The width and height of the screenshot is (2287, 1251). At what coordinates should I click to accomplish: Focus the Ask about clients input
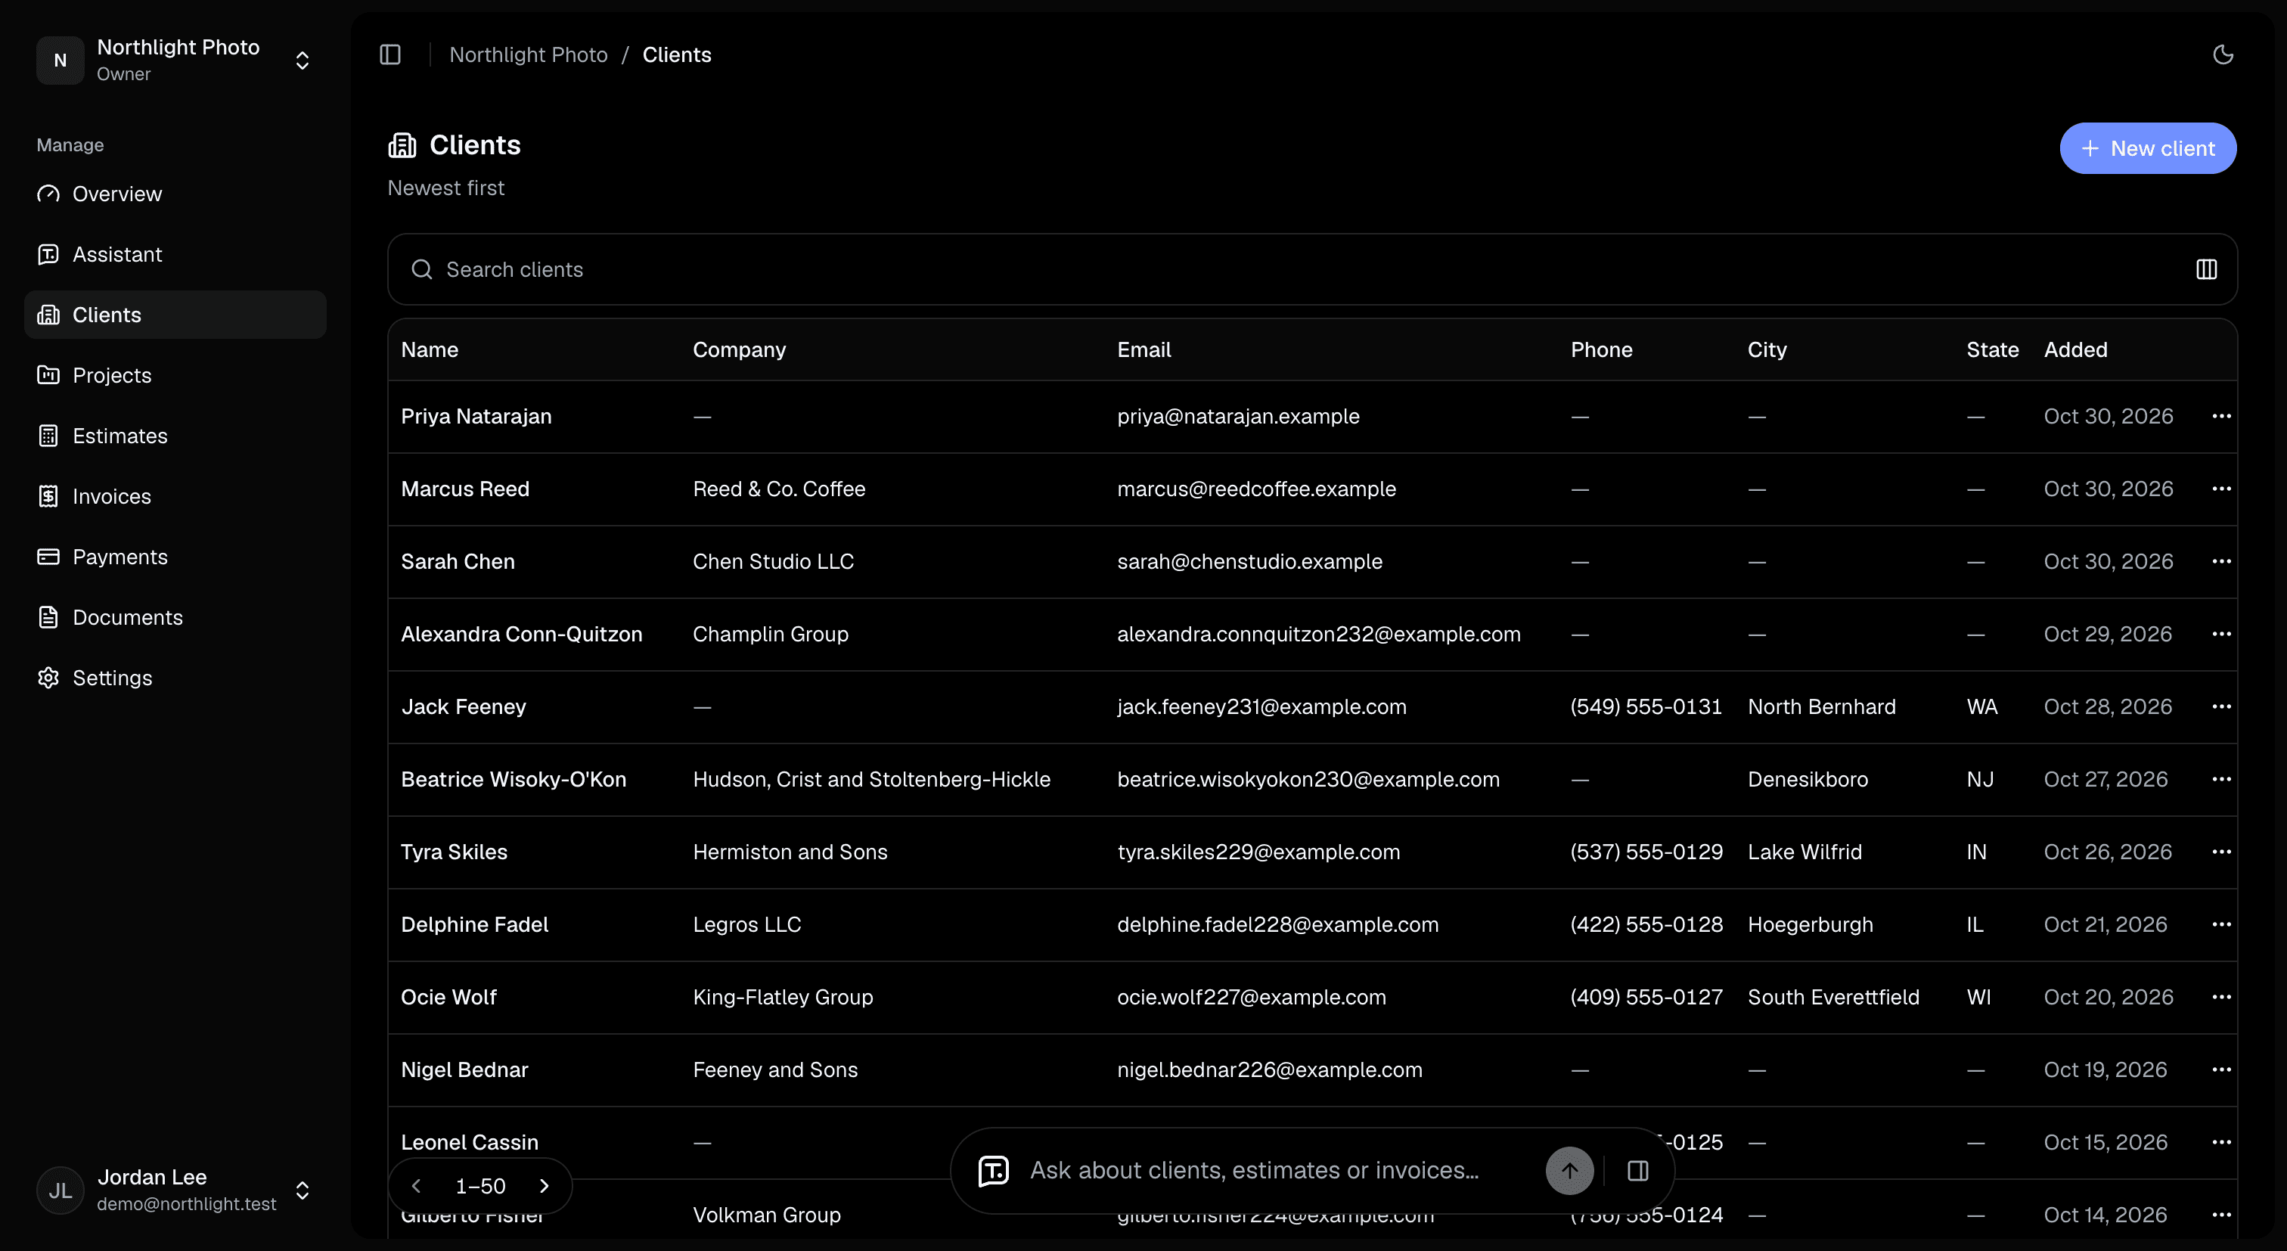[1278, 1170]
